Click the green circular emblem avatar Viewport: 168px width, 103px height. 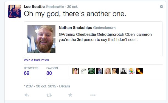click(x=92, y=71)
